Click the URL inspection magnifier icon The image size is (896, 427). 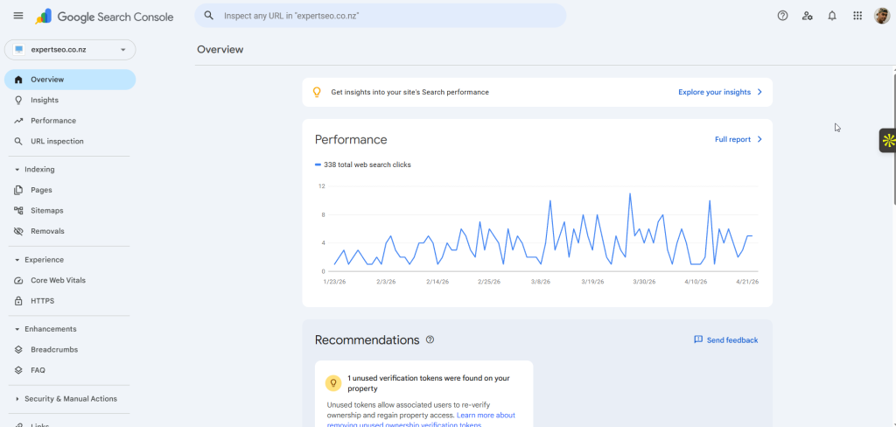pos(18,141)
